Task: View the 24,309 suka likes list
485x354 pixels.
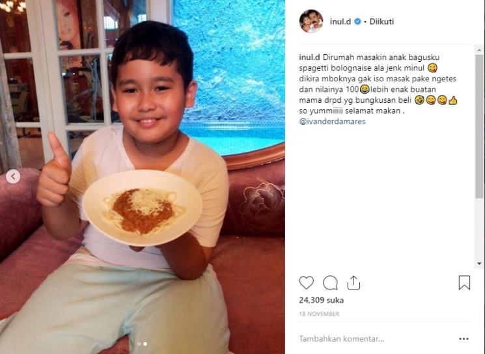Action: pos(321,300)
